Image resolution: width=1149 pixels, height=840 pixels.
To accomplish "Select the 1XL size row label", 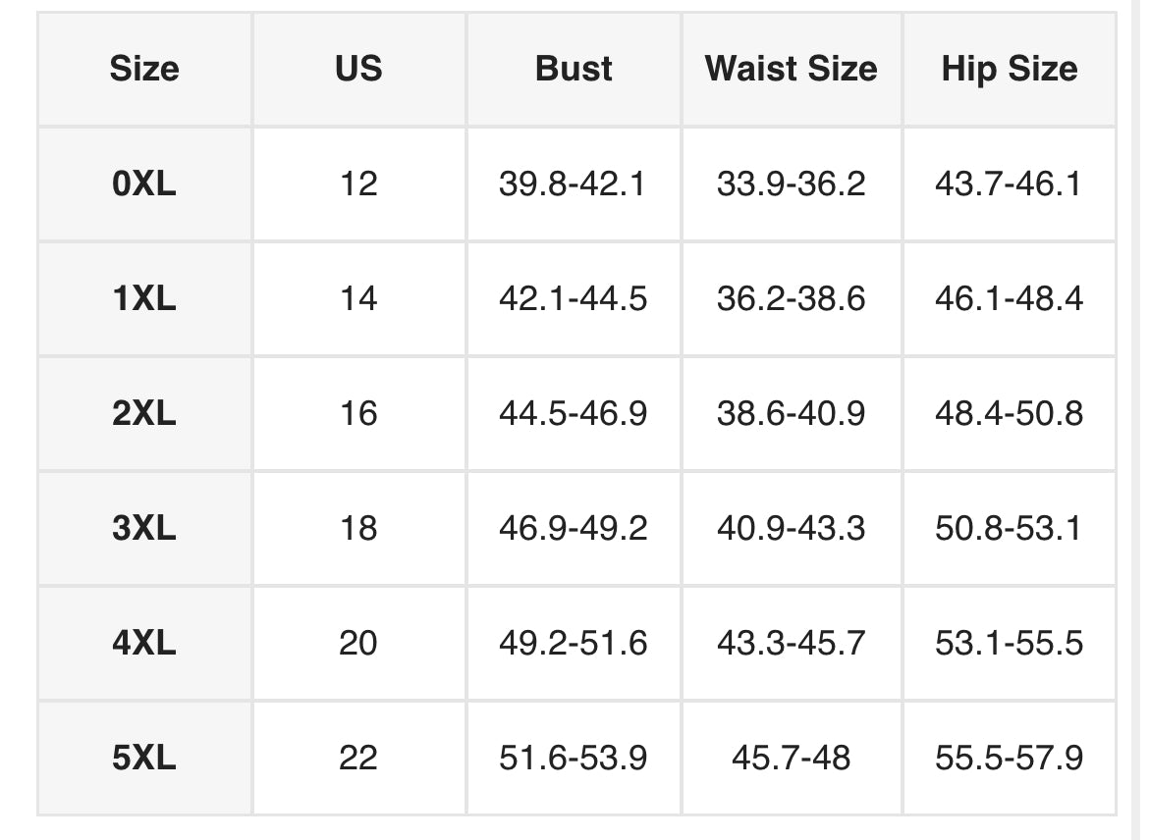I will click(144, 298).
